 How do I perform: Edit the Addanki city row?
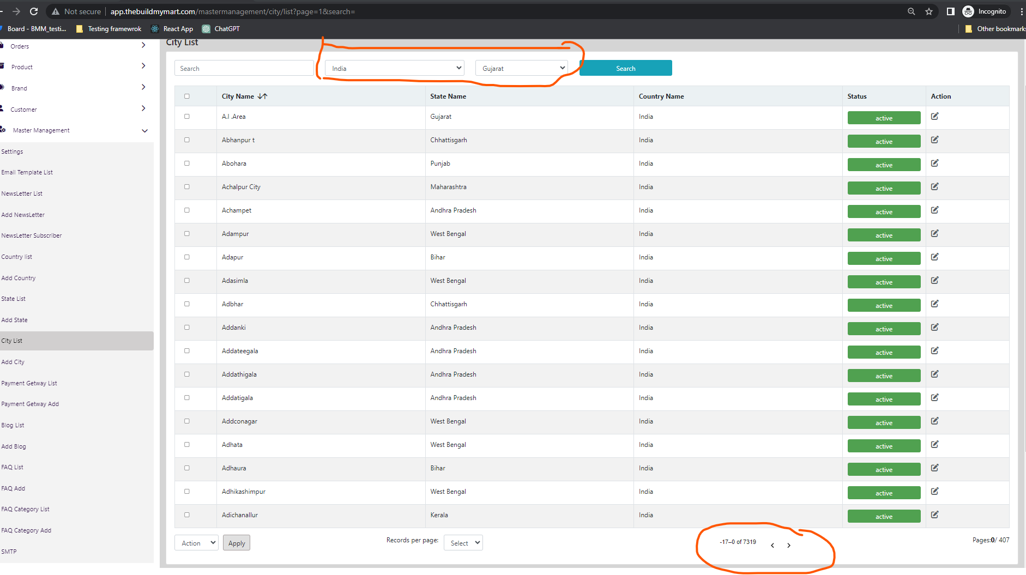point(934,327)
